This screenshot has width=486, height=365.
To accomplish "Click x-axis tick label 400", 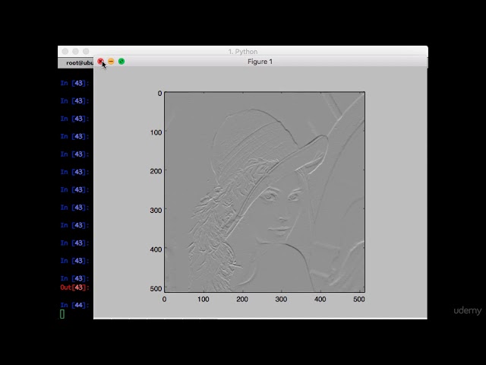I will pyautogui.click(x=320, y=299).
